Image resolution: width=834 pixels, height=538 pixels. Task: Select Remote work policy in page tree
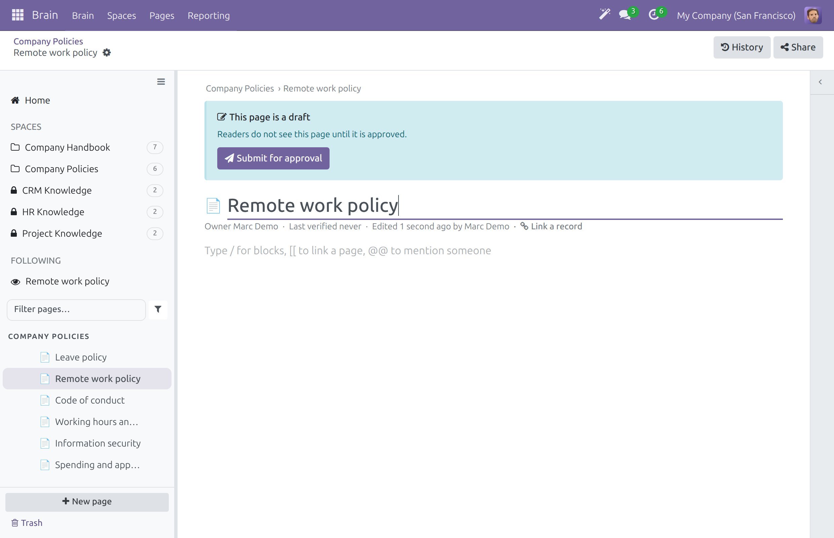pyautogui.click(x=87, y=379)
